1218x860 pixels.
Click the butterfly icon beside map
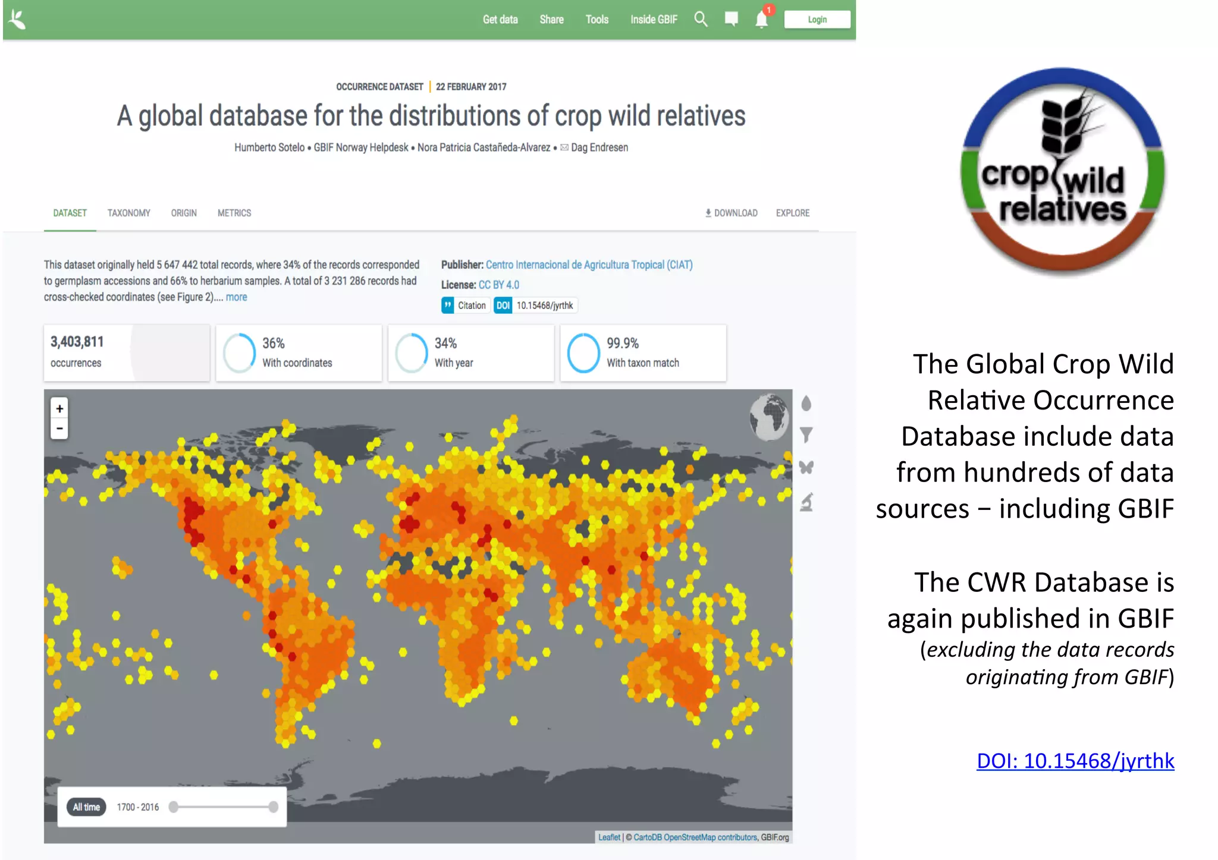806,468
